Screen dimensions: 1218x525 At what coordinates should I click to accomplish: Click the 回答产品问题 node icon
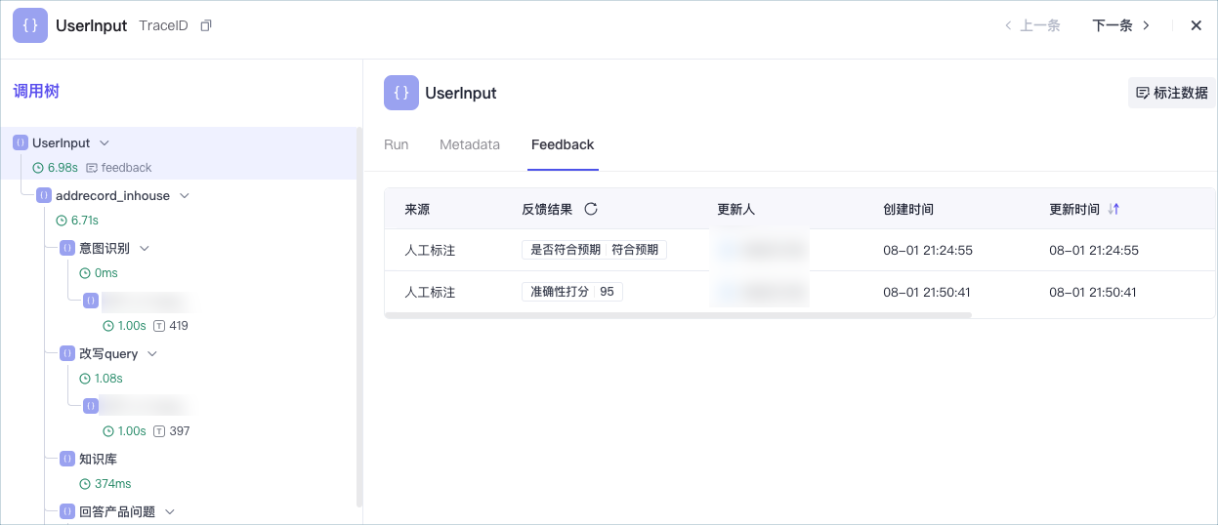pyautogui.click(x=67, y=511)
